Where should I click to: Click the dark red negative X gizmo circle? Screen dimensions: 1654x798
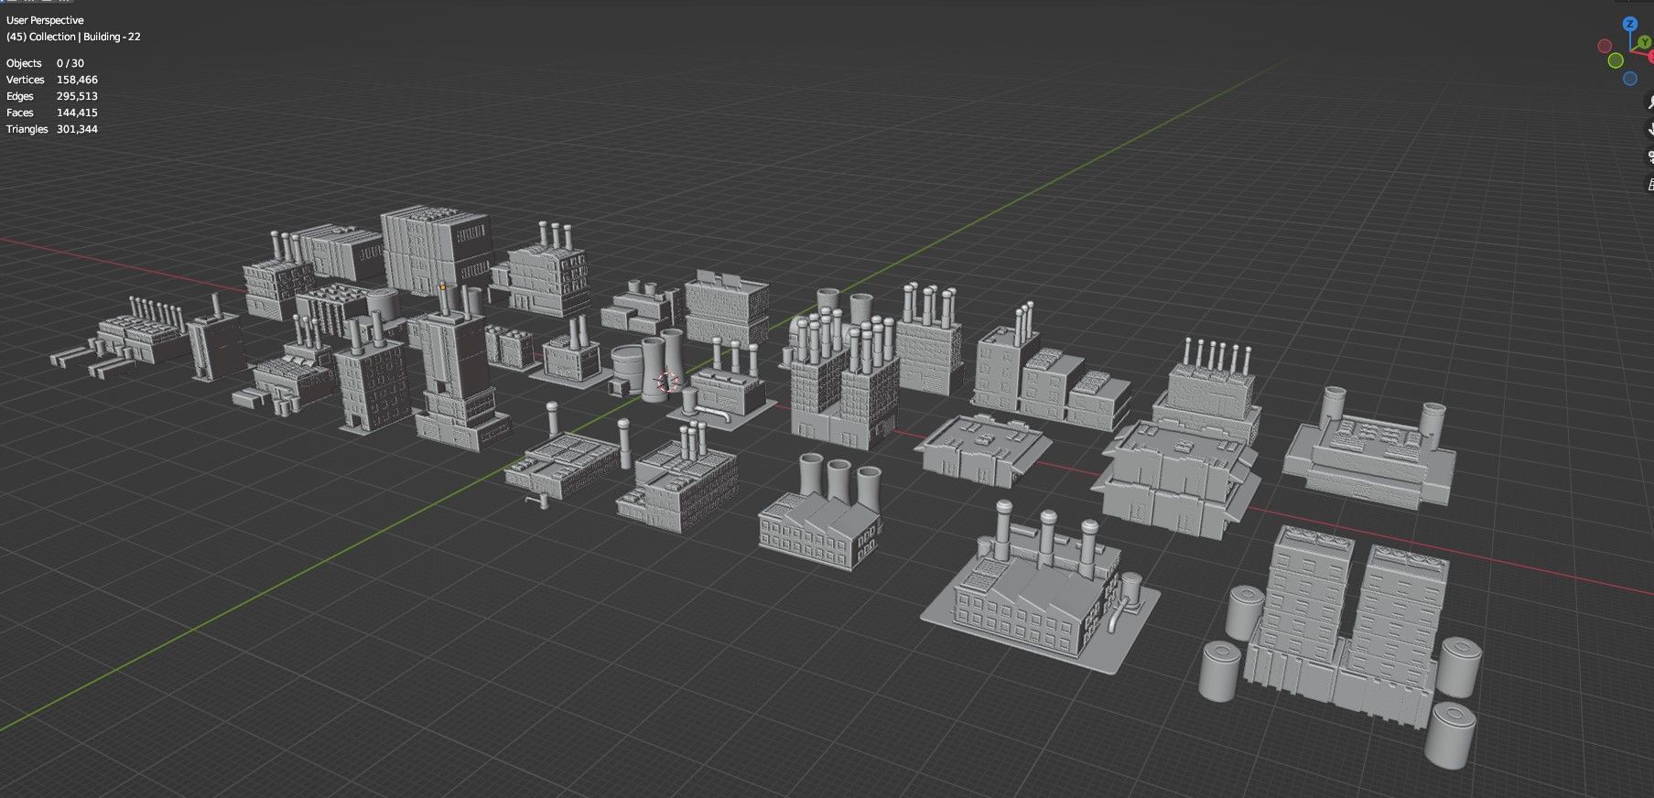click(x=1605, y=46)
